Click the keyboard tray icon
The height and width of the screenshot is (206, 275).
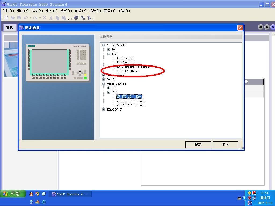[240, 198]
